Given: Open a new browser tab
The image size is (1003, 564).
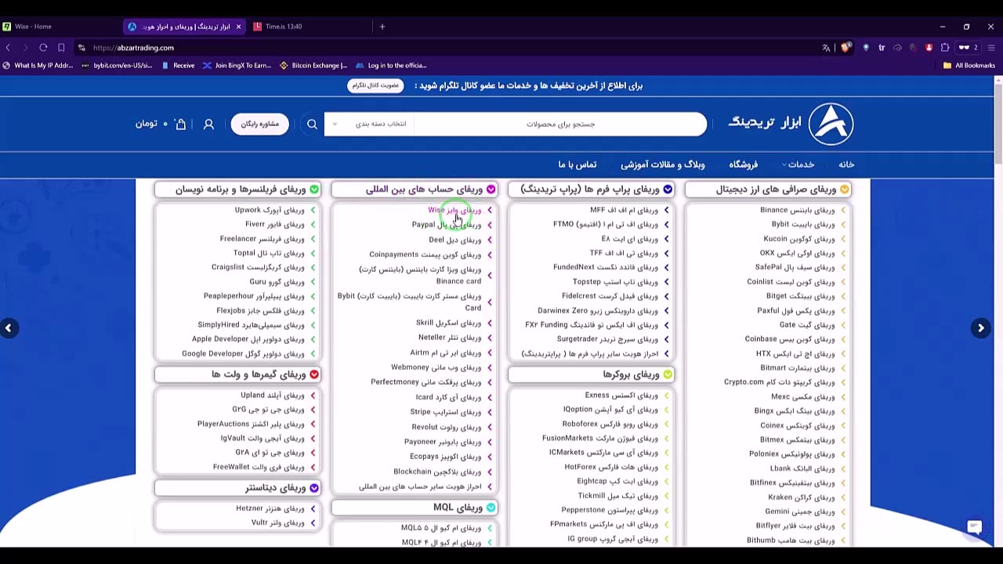Looking at the screenshot, I should point(382,27).
